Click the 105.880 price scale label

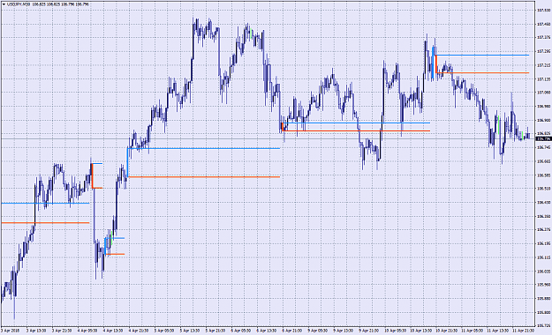(543, 298)
